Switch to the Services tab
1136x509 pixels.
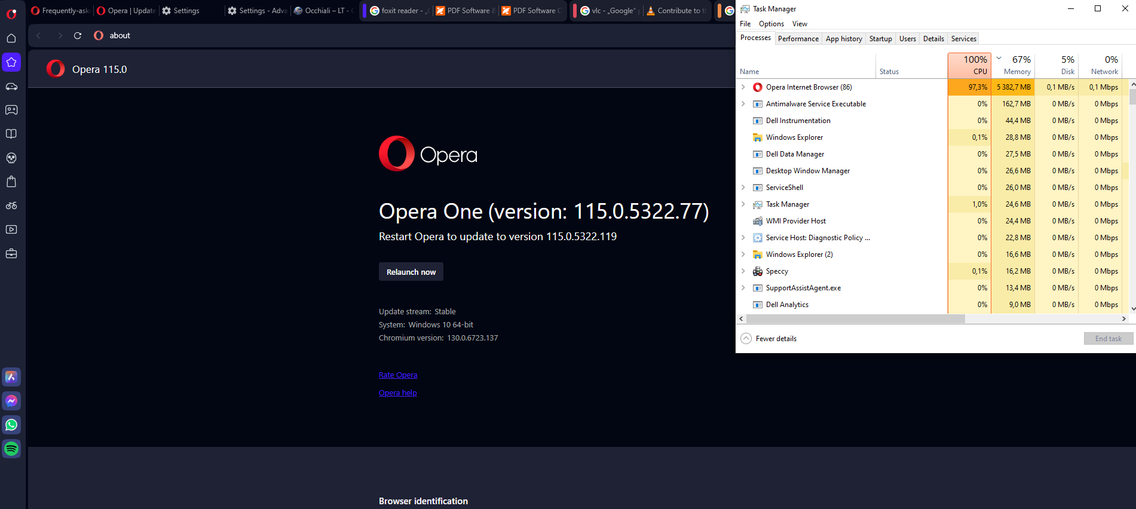[964, 39]
